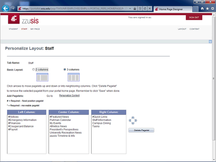Select #Cougarcard Balance in Left Column list

pos(21,126)
